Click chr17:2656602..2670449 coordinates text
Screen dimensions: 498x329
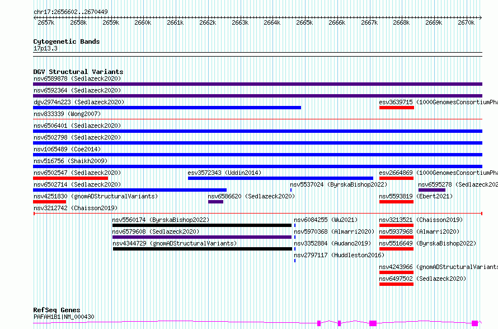pyautogui.click(x=71, y=12)
